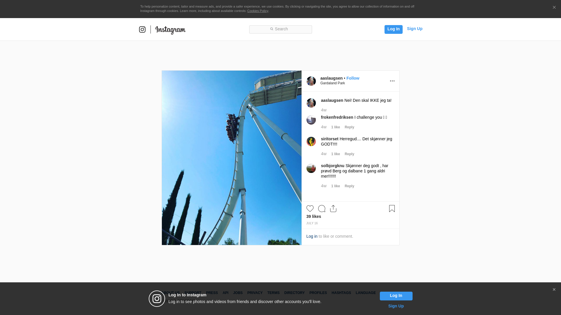Click Sign Up in the bottom banner

point(396,306)
